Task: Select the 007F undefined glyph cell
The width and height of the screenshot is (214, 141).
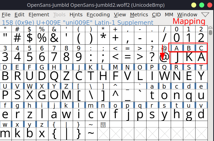Action: click(103, 130)
